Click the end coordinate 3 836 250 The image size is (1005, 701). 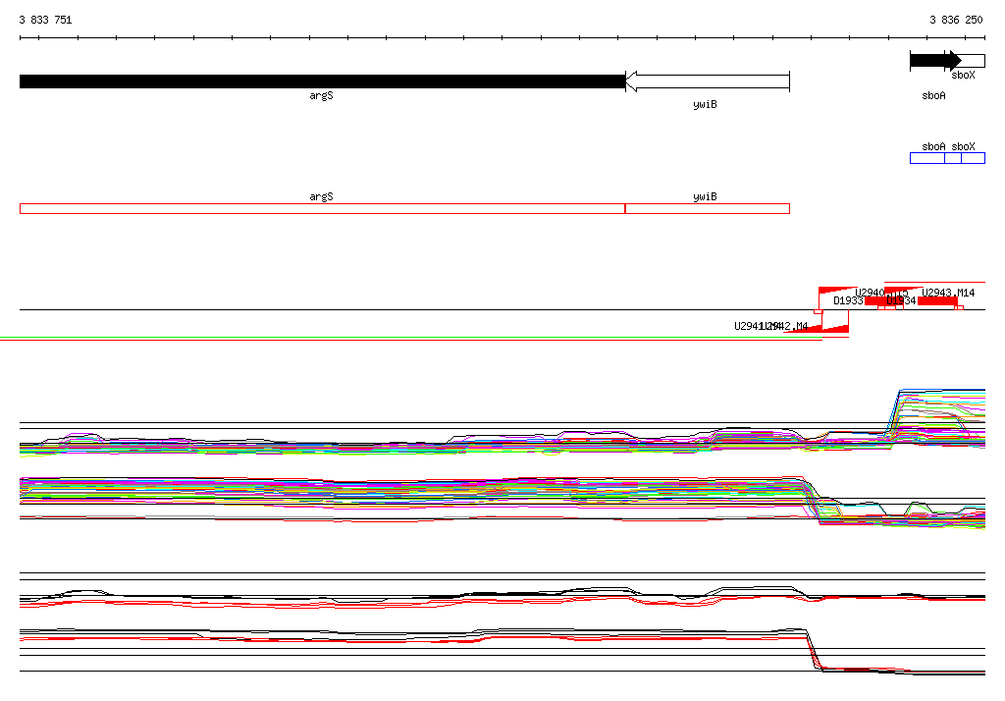[956, 20]
